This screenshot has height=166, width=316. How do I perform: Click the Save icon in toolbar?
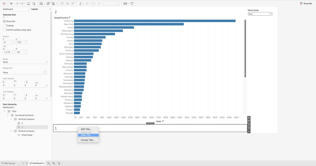click(x=29, y=3)
